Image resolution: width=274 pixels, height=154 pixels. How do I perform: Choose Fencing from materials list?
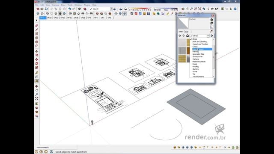coord(195,52)
